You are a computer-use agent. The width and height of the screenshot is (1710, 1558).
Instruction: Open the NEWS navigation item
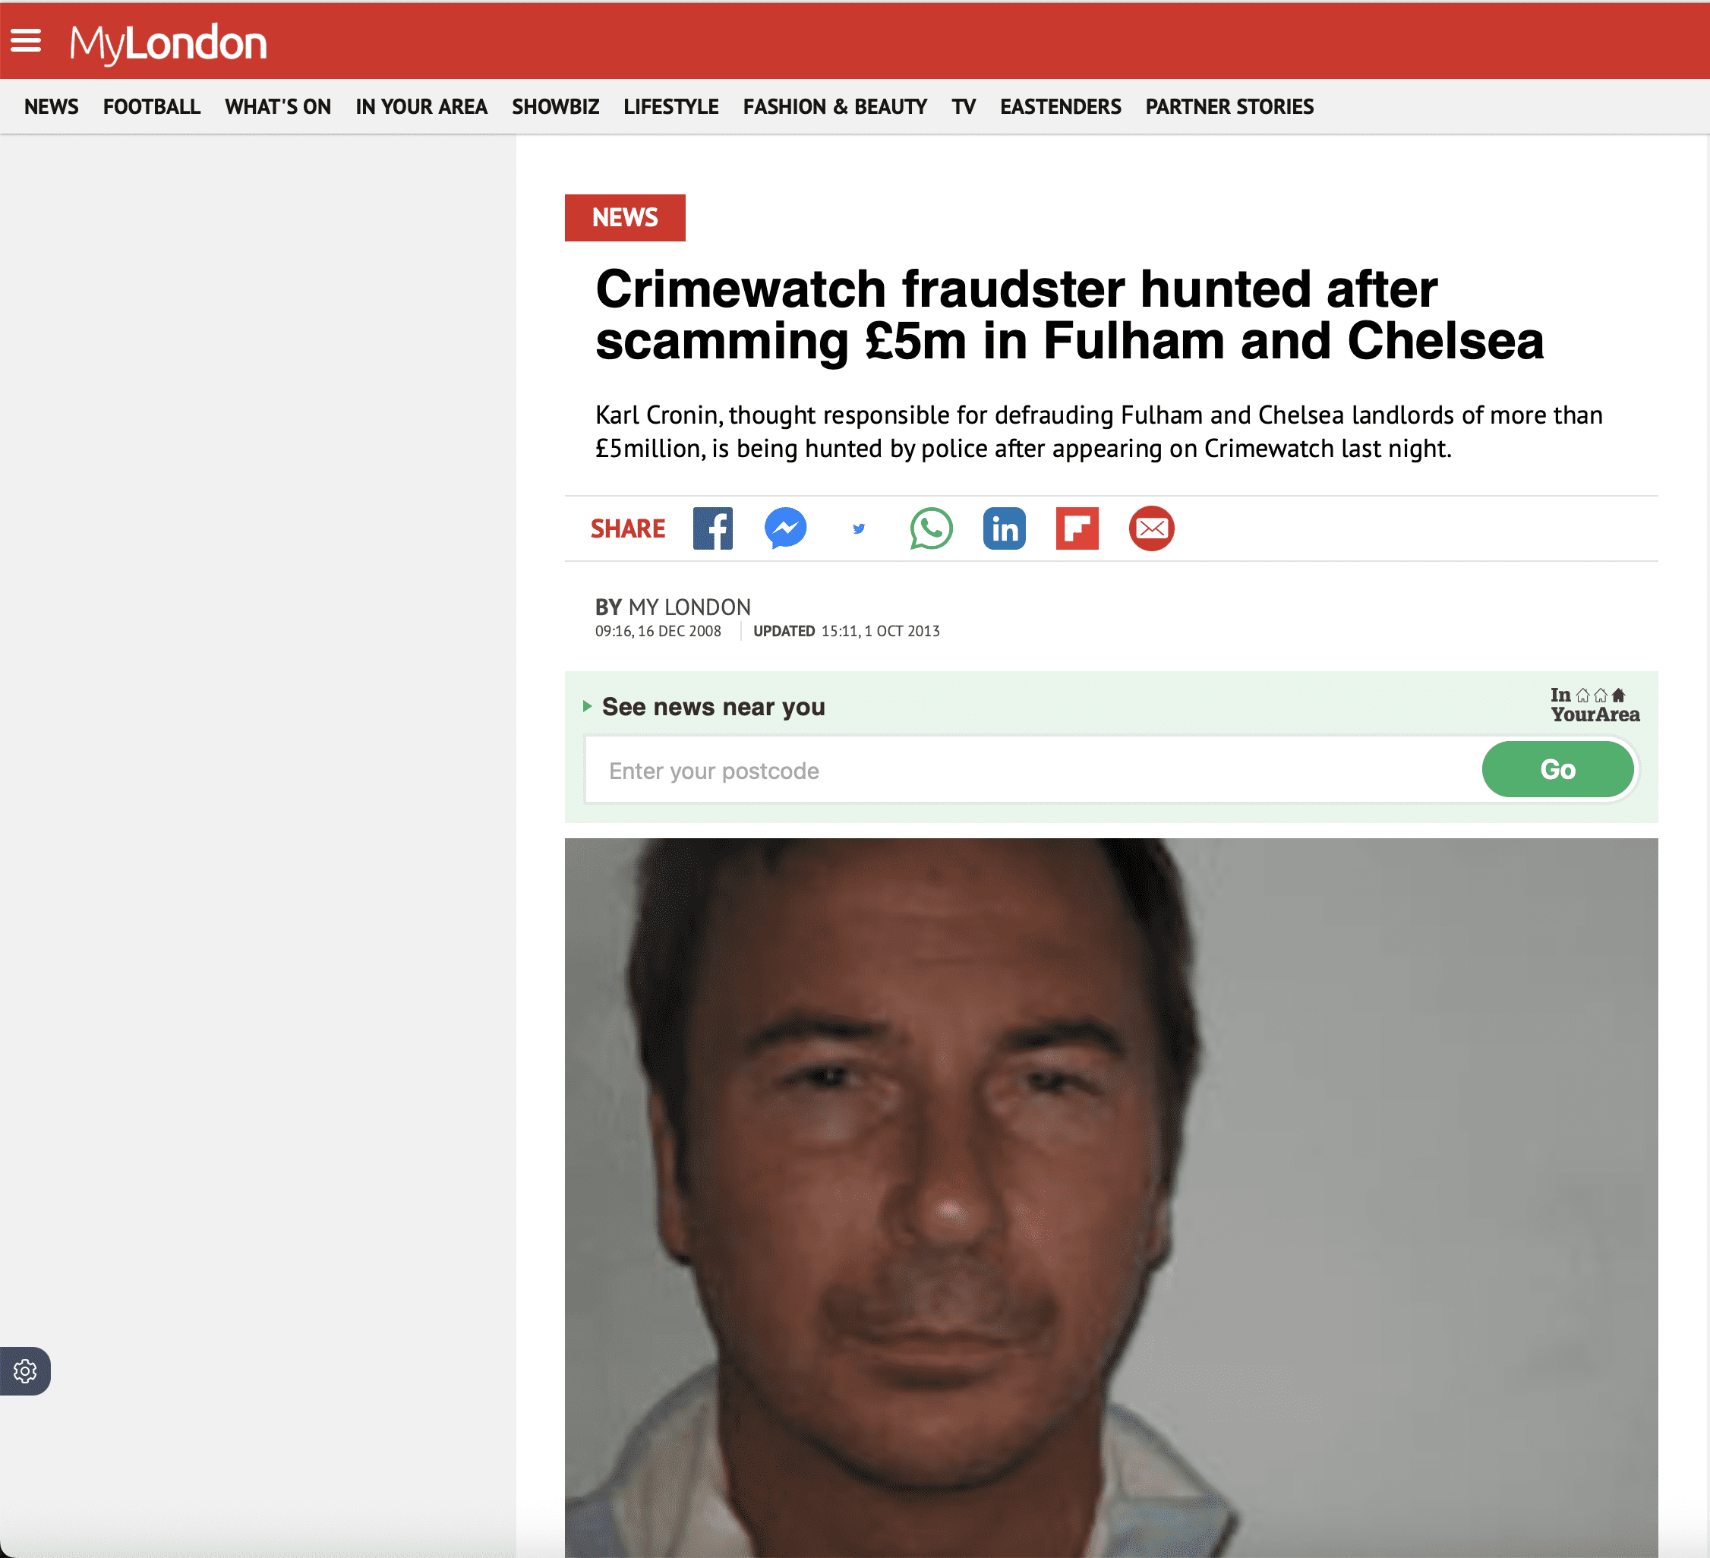(51, 107)
